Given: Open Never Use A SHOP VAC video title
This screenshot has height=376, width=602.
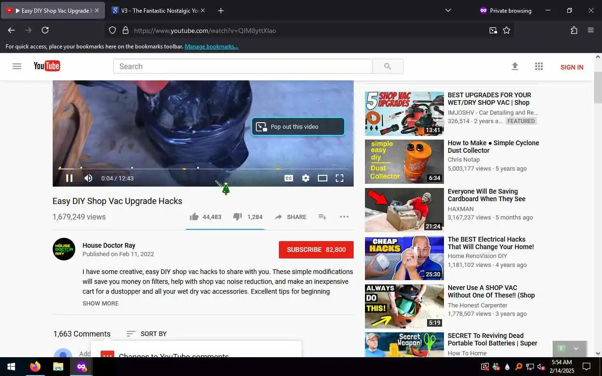Looking at the screenshot, I should coord(491,291).
